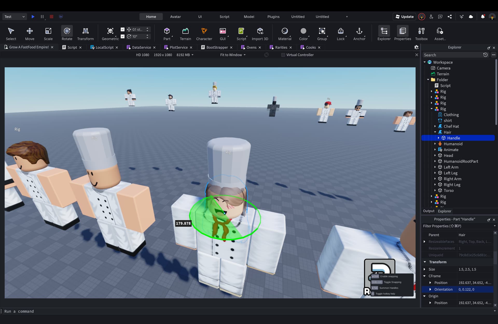The width and height of the screenshot is (498, 324).
Task: Open the Toolbox panel
Action: tap(421, 33)
